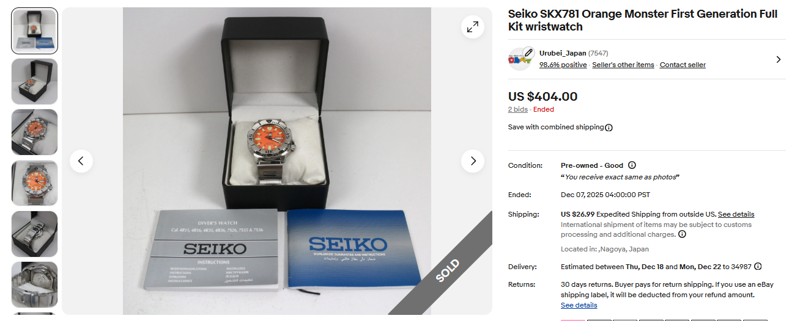Select fifth thumbnail showing watch clasp side

(x=35, y=234)
